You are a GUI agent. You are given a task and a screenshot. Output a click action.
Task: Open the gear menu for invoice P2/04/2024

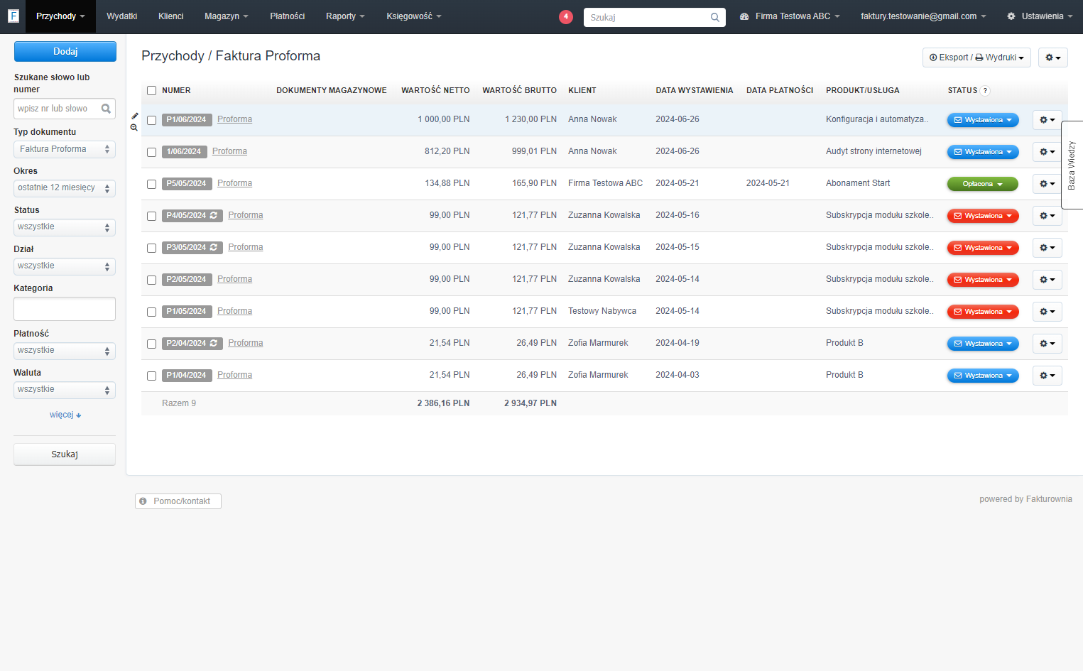coord(1047,344)
